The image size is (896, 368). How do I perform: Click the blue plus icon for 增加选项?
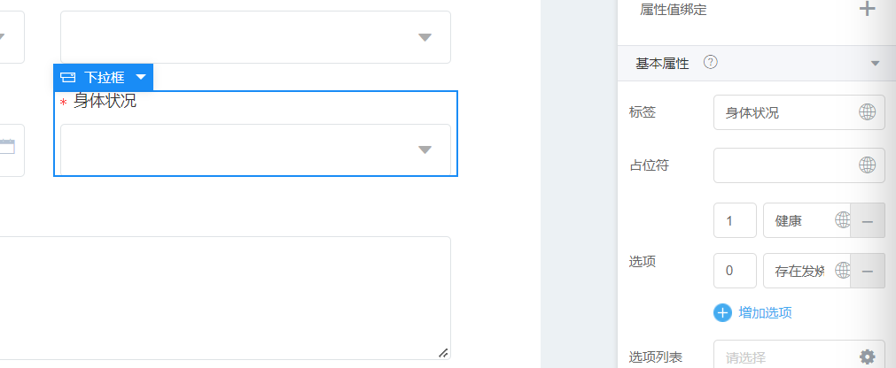tap(723, 312)
